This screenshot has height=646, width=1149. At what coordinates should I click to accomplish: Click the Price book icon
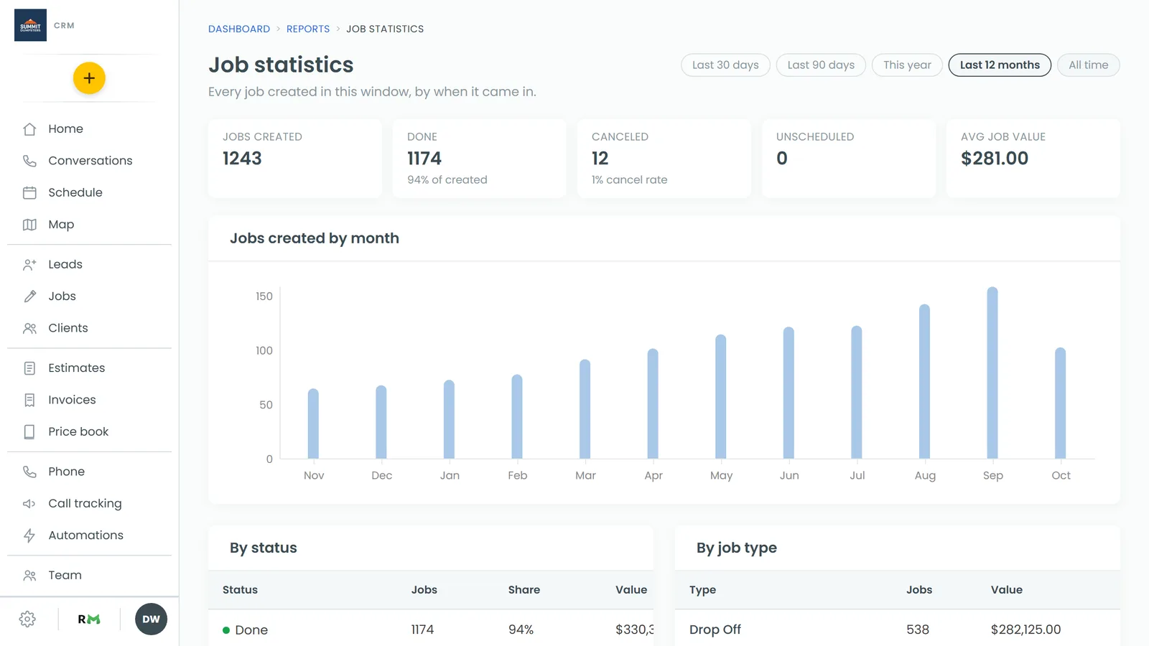point(29,431)
